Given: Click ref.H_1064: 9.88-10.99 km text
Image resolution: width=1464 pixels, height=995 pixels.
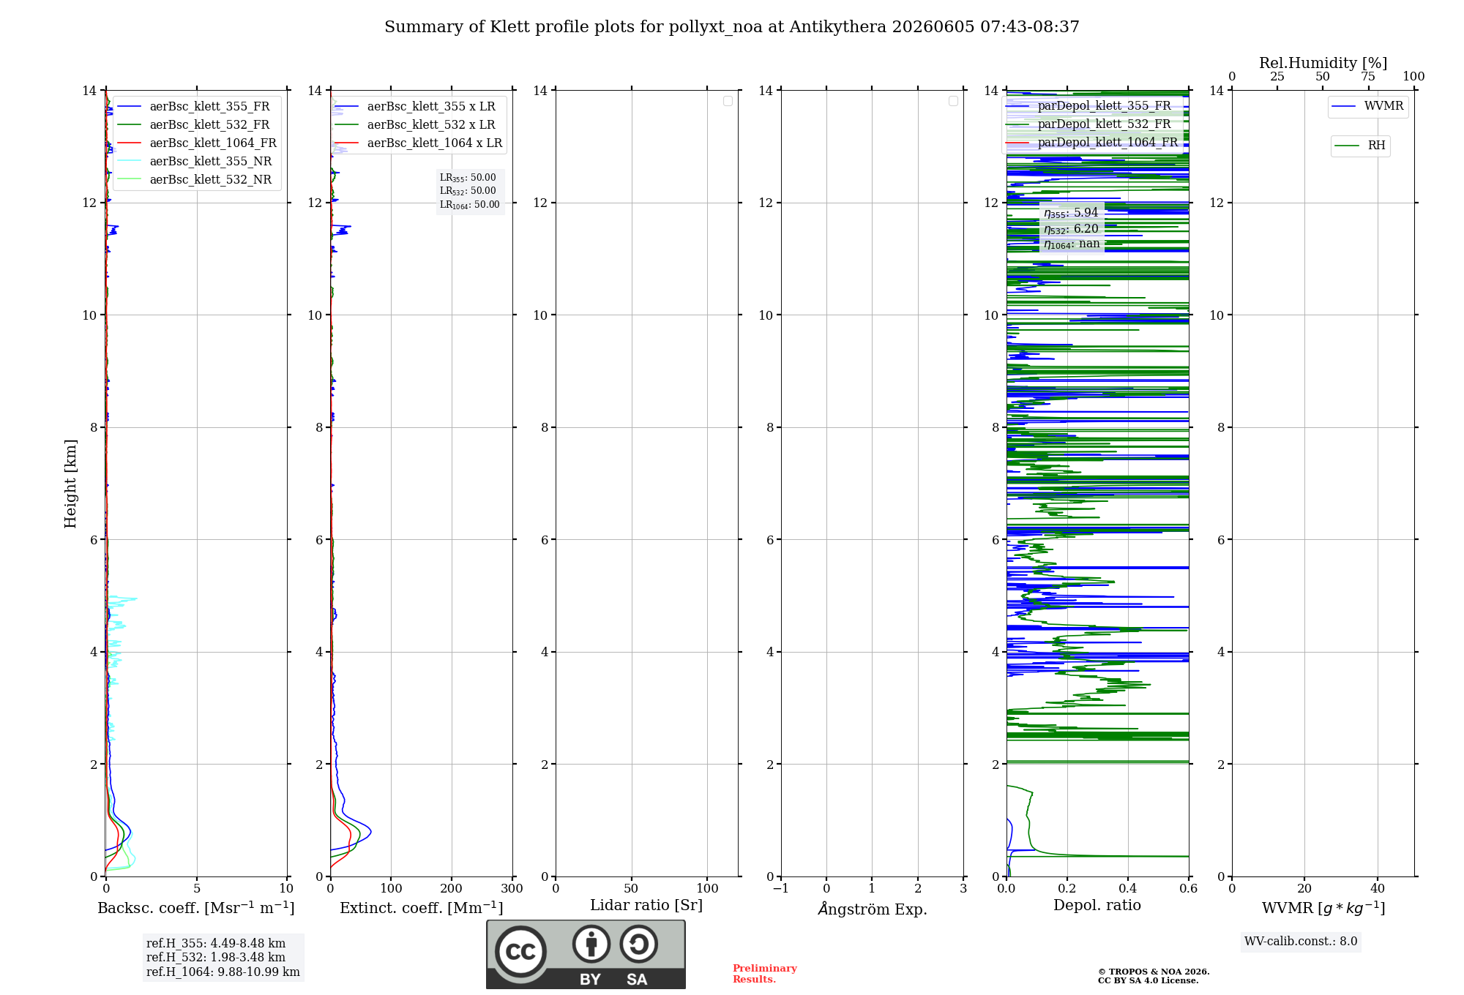Looking at the screenshot, I should coord(223,972).
